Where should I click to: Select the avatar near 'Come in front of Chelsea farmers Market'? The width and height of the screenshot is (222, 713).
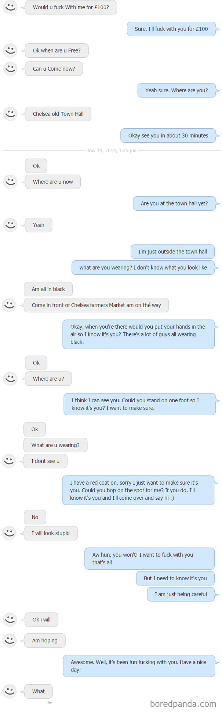(x=9, y=305)
